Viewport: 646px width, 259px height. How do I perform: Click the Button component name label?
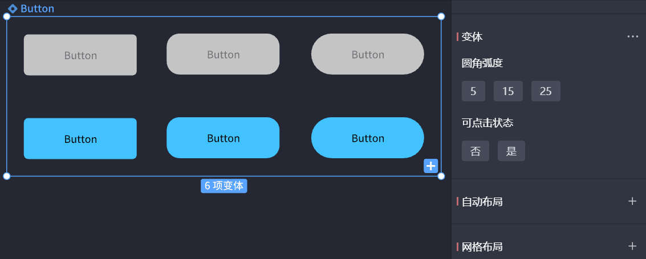pyautogui.click(x=38, y=9)
